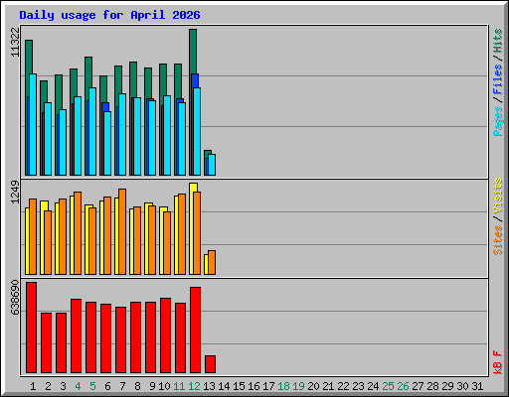The width and height of the screenshot is (509, 397).
Task: Click the orange Sites bar for day 13
Action: [212, 263]
